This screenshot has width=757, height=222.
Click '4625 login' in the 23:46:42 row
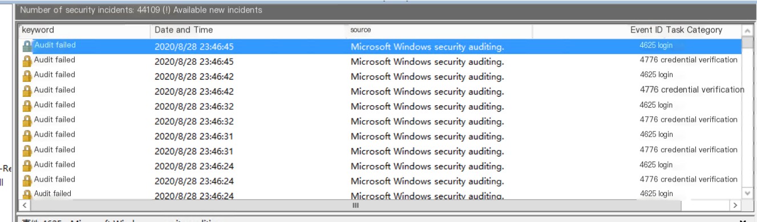click(x=656, y=75)
